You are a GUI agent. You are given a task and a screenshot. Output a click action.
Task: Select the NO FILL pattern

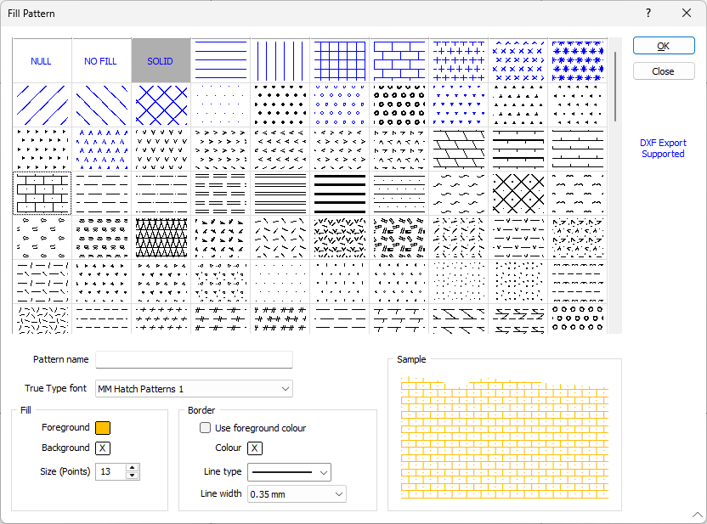click(x=101, y=61)
